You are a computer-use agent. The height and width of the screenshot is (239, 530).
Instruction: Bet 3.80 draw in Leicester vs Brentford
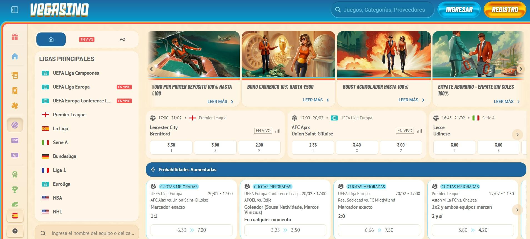(x=215, y=147)
